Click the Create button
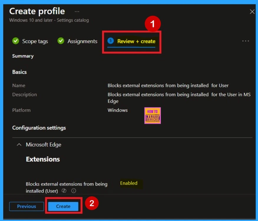The image size is (258, 221). click(x=63, y=206)
